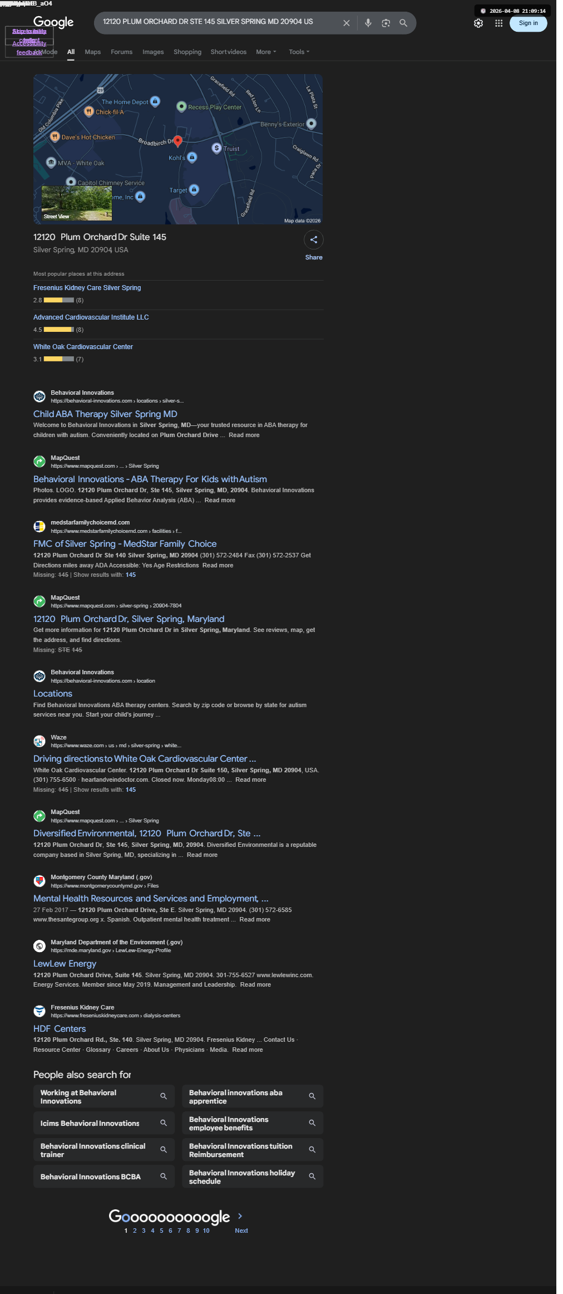Sign in to Google account
This screenshot has height=1294, width=563.
(x=528, y=23)
